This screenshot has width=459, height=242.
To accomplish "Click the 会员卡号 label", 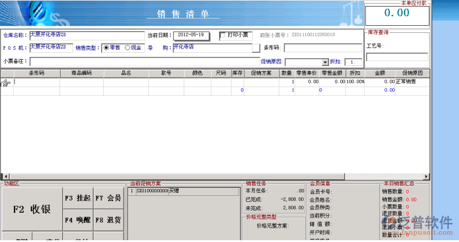I will [x=321, y=192].
